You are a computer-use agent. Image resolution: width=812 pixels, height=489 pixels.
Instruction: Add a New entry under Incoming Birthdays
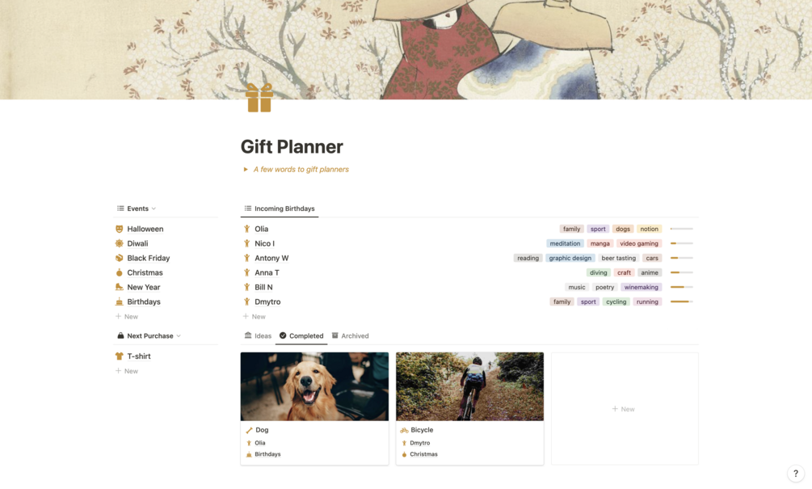[x=255, y=317]
